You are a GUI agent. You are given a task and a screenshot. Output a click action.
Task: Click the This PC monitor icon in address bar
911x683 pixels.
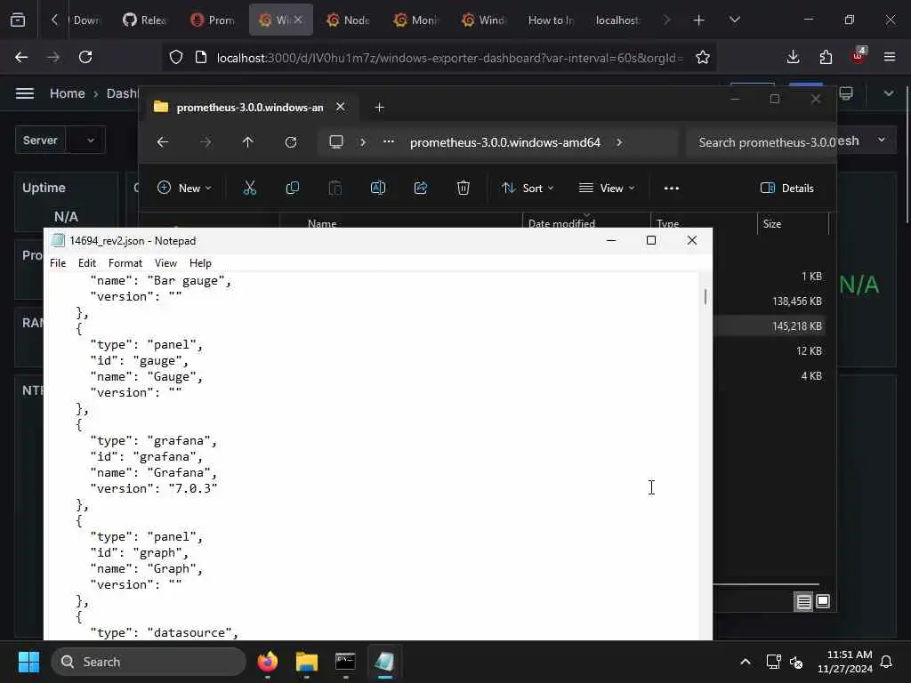tap(336, 142)
